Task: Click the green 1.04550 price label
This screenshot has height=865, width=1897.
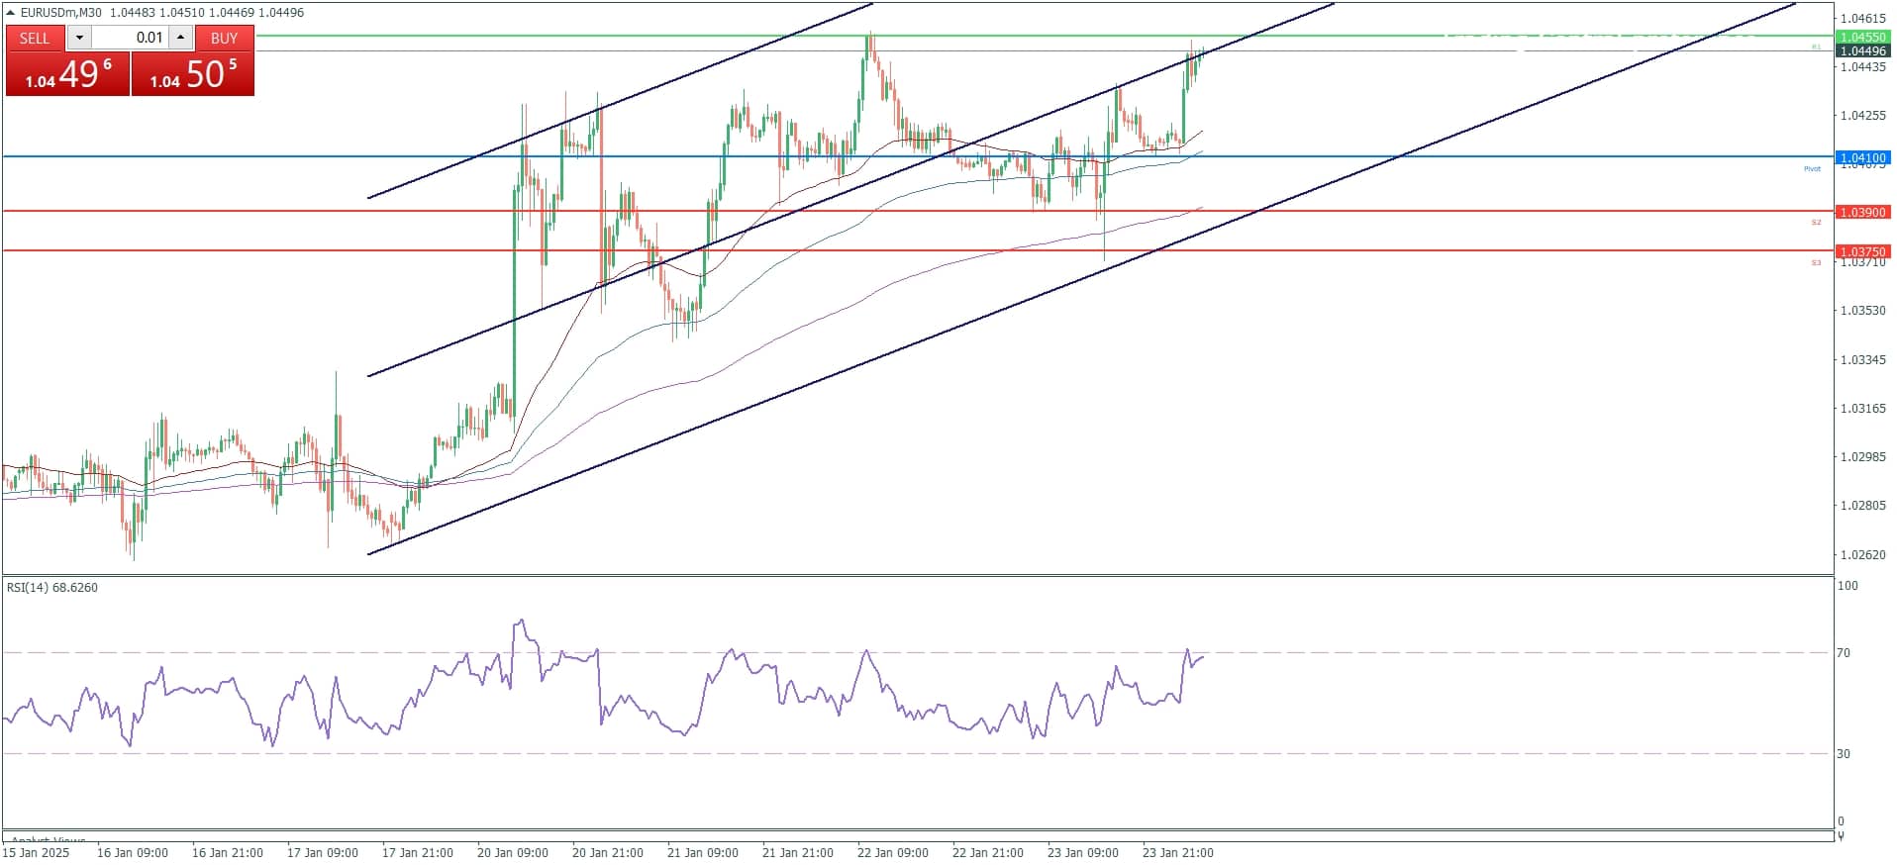Action: [1862, 37]
